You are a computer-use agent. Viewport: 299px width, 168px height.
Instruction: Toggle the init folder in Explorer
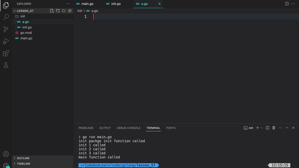coord(43,16)
